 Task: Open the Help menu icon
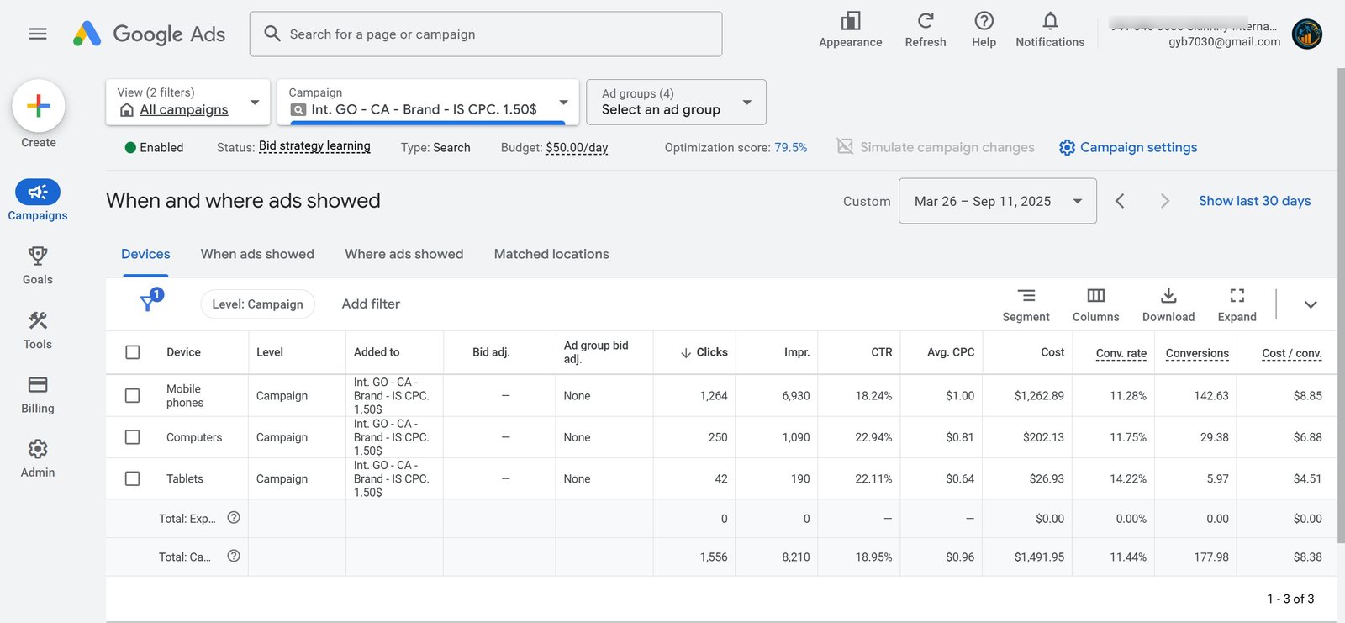pos(984,30)
